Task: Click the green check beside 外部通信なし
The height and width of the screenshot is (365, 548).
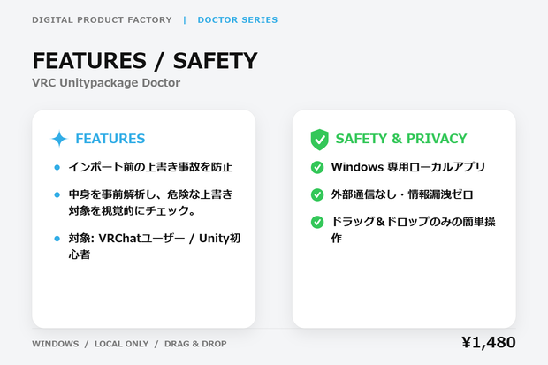Action: [x=317, y=194]
